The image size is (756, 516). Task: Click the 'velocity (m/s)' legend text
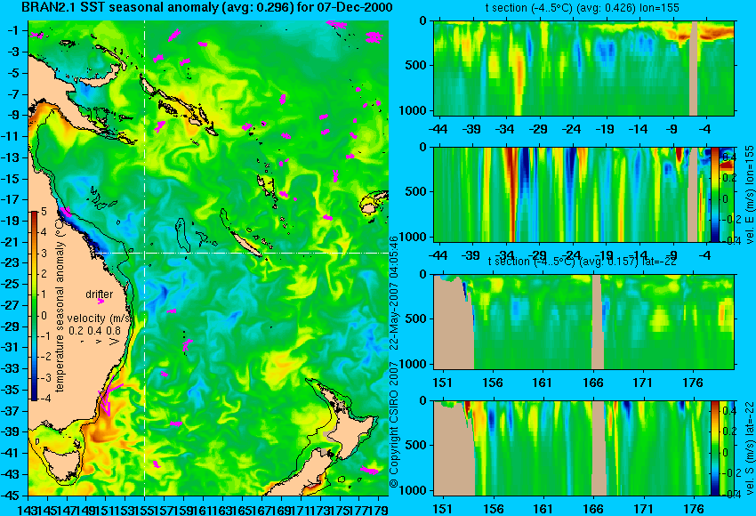(x=100, y=318)
